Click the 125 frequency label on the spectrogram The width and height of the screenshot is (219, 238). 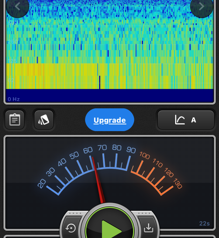tap(12, 61)
